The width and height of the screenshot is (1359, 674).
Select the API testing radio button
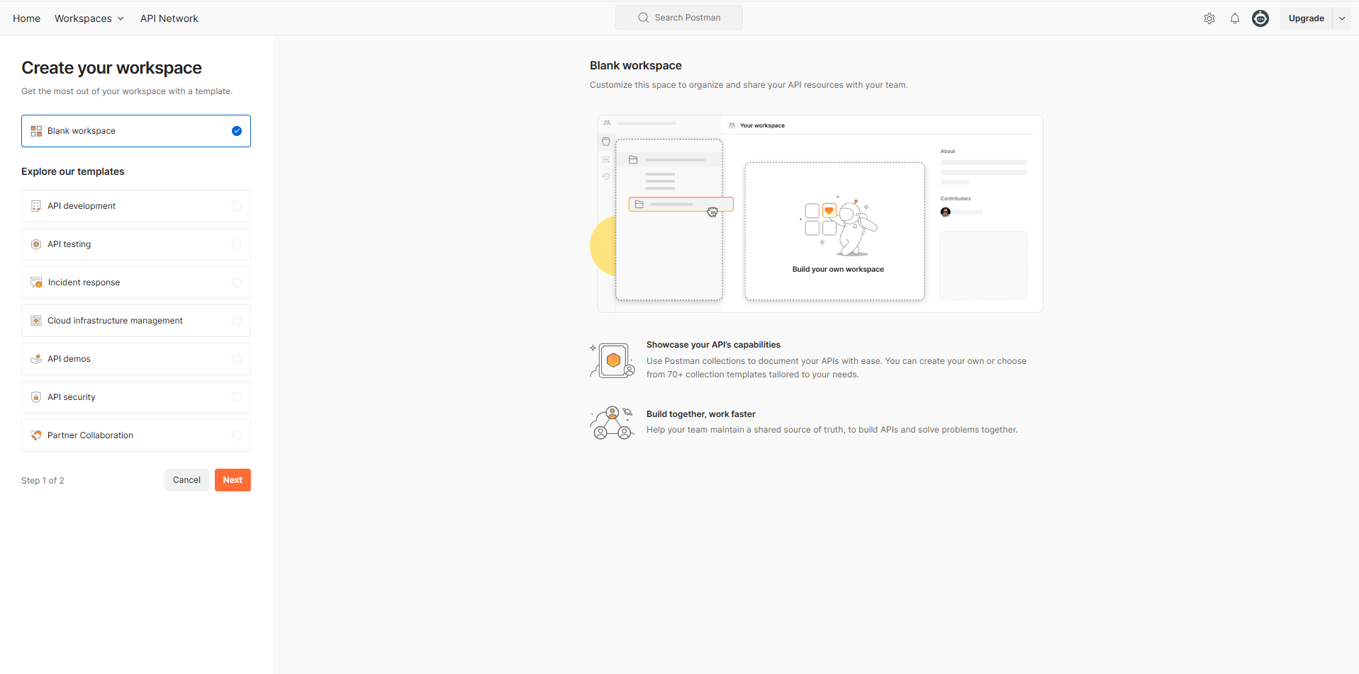coord(237,244)
